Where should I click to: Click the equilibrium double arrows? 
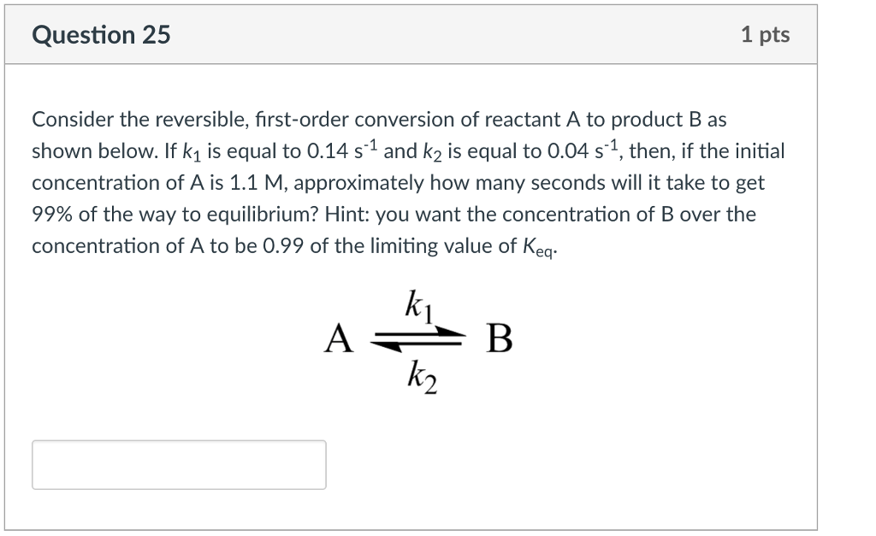pos(417,339)
